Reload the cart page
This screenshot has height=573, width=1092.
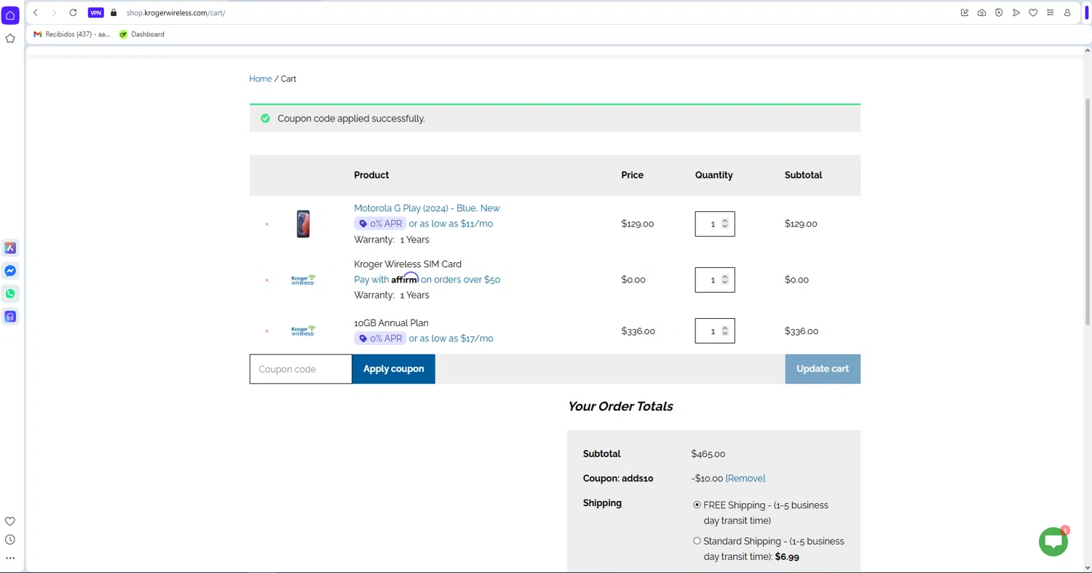coord(73,12)
